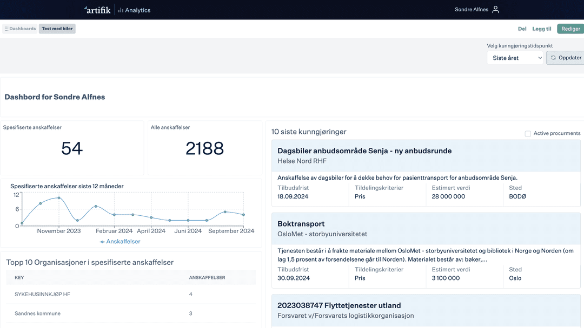584x328 pixels.
Task: Click the BODØ location value
Action: pos(517,196)
